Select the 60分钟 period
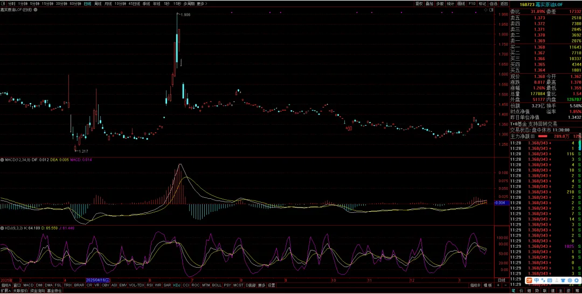 [75, 3]
